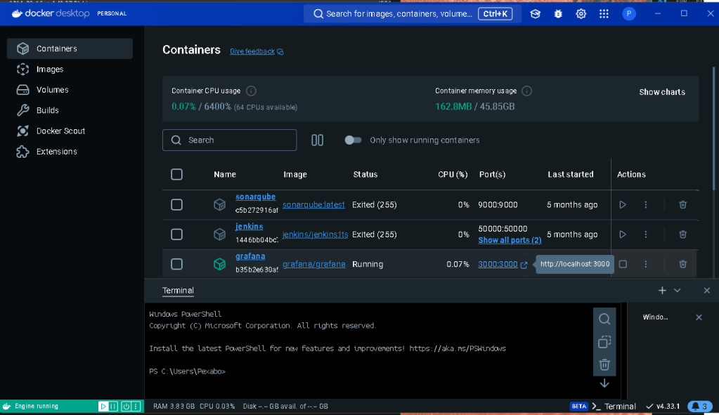Image resolution: width=719 pixels, height=415 pixels.
Task: Delete the grafana container
Action: 682,264
